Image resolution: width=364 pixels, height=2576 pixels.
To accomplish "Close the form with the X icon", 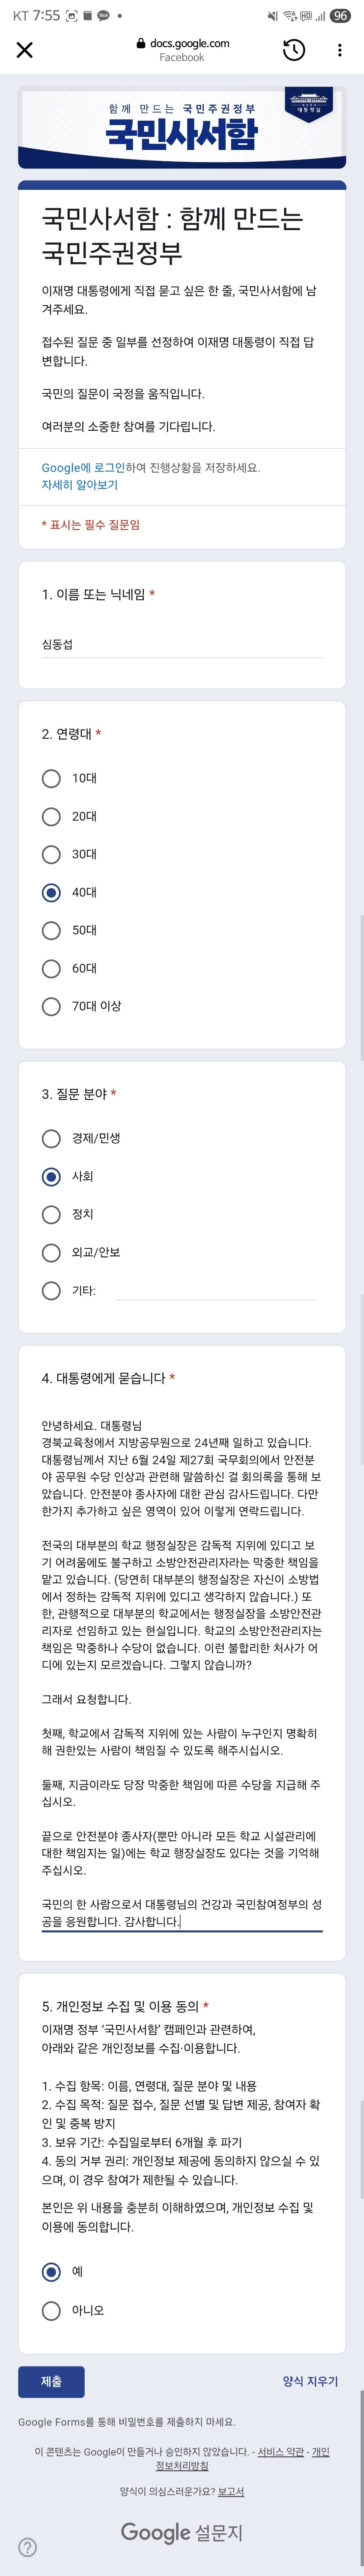I will click(24, 50).
